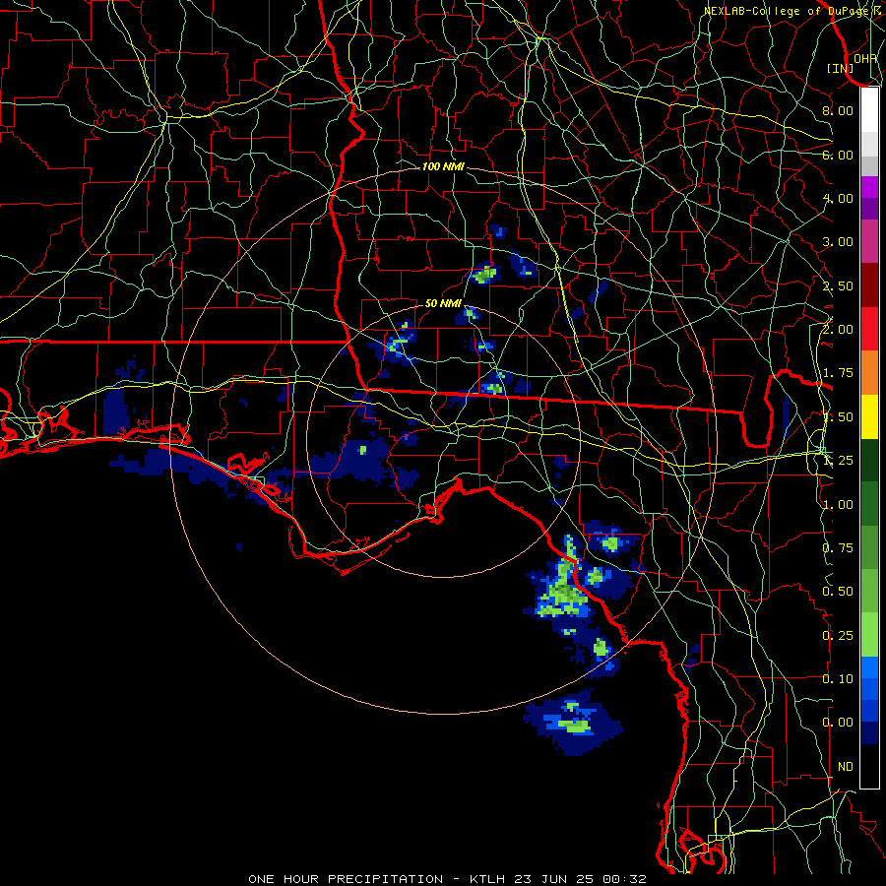Click the "ONE HOUR PRECIPITATION" title text
886x886 pixels.
click(x=346, y=879)
